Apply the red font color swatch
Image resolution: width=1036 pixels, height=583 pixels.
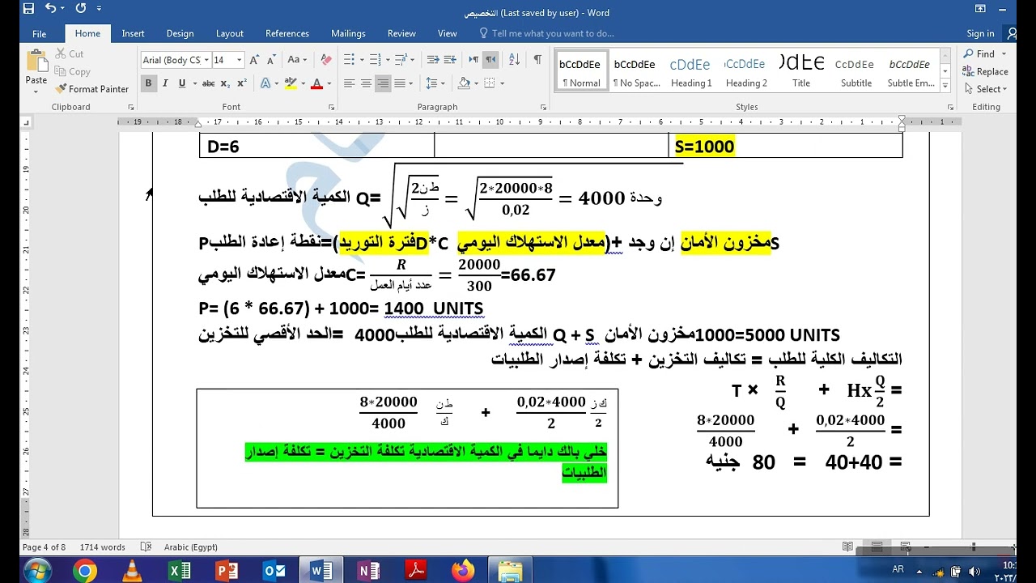point(316,83)
